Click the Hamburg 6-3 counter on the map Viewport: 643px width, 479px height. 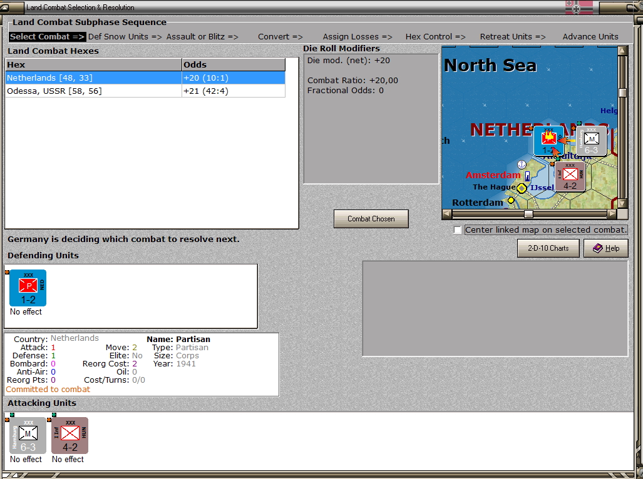click(x=591, y=141)
